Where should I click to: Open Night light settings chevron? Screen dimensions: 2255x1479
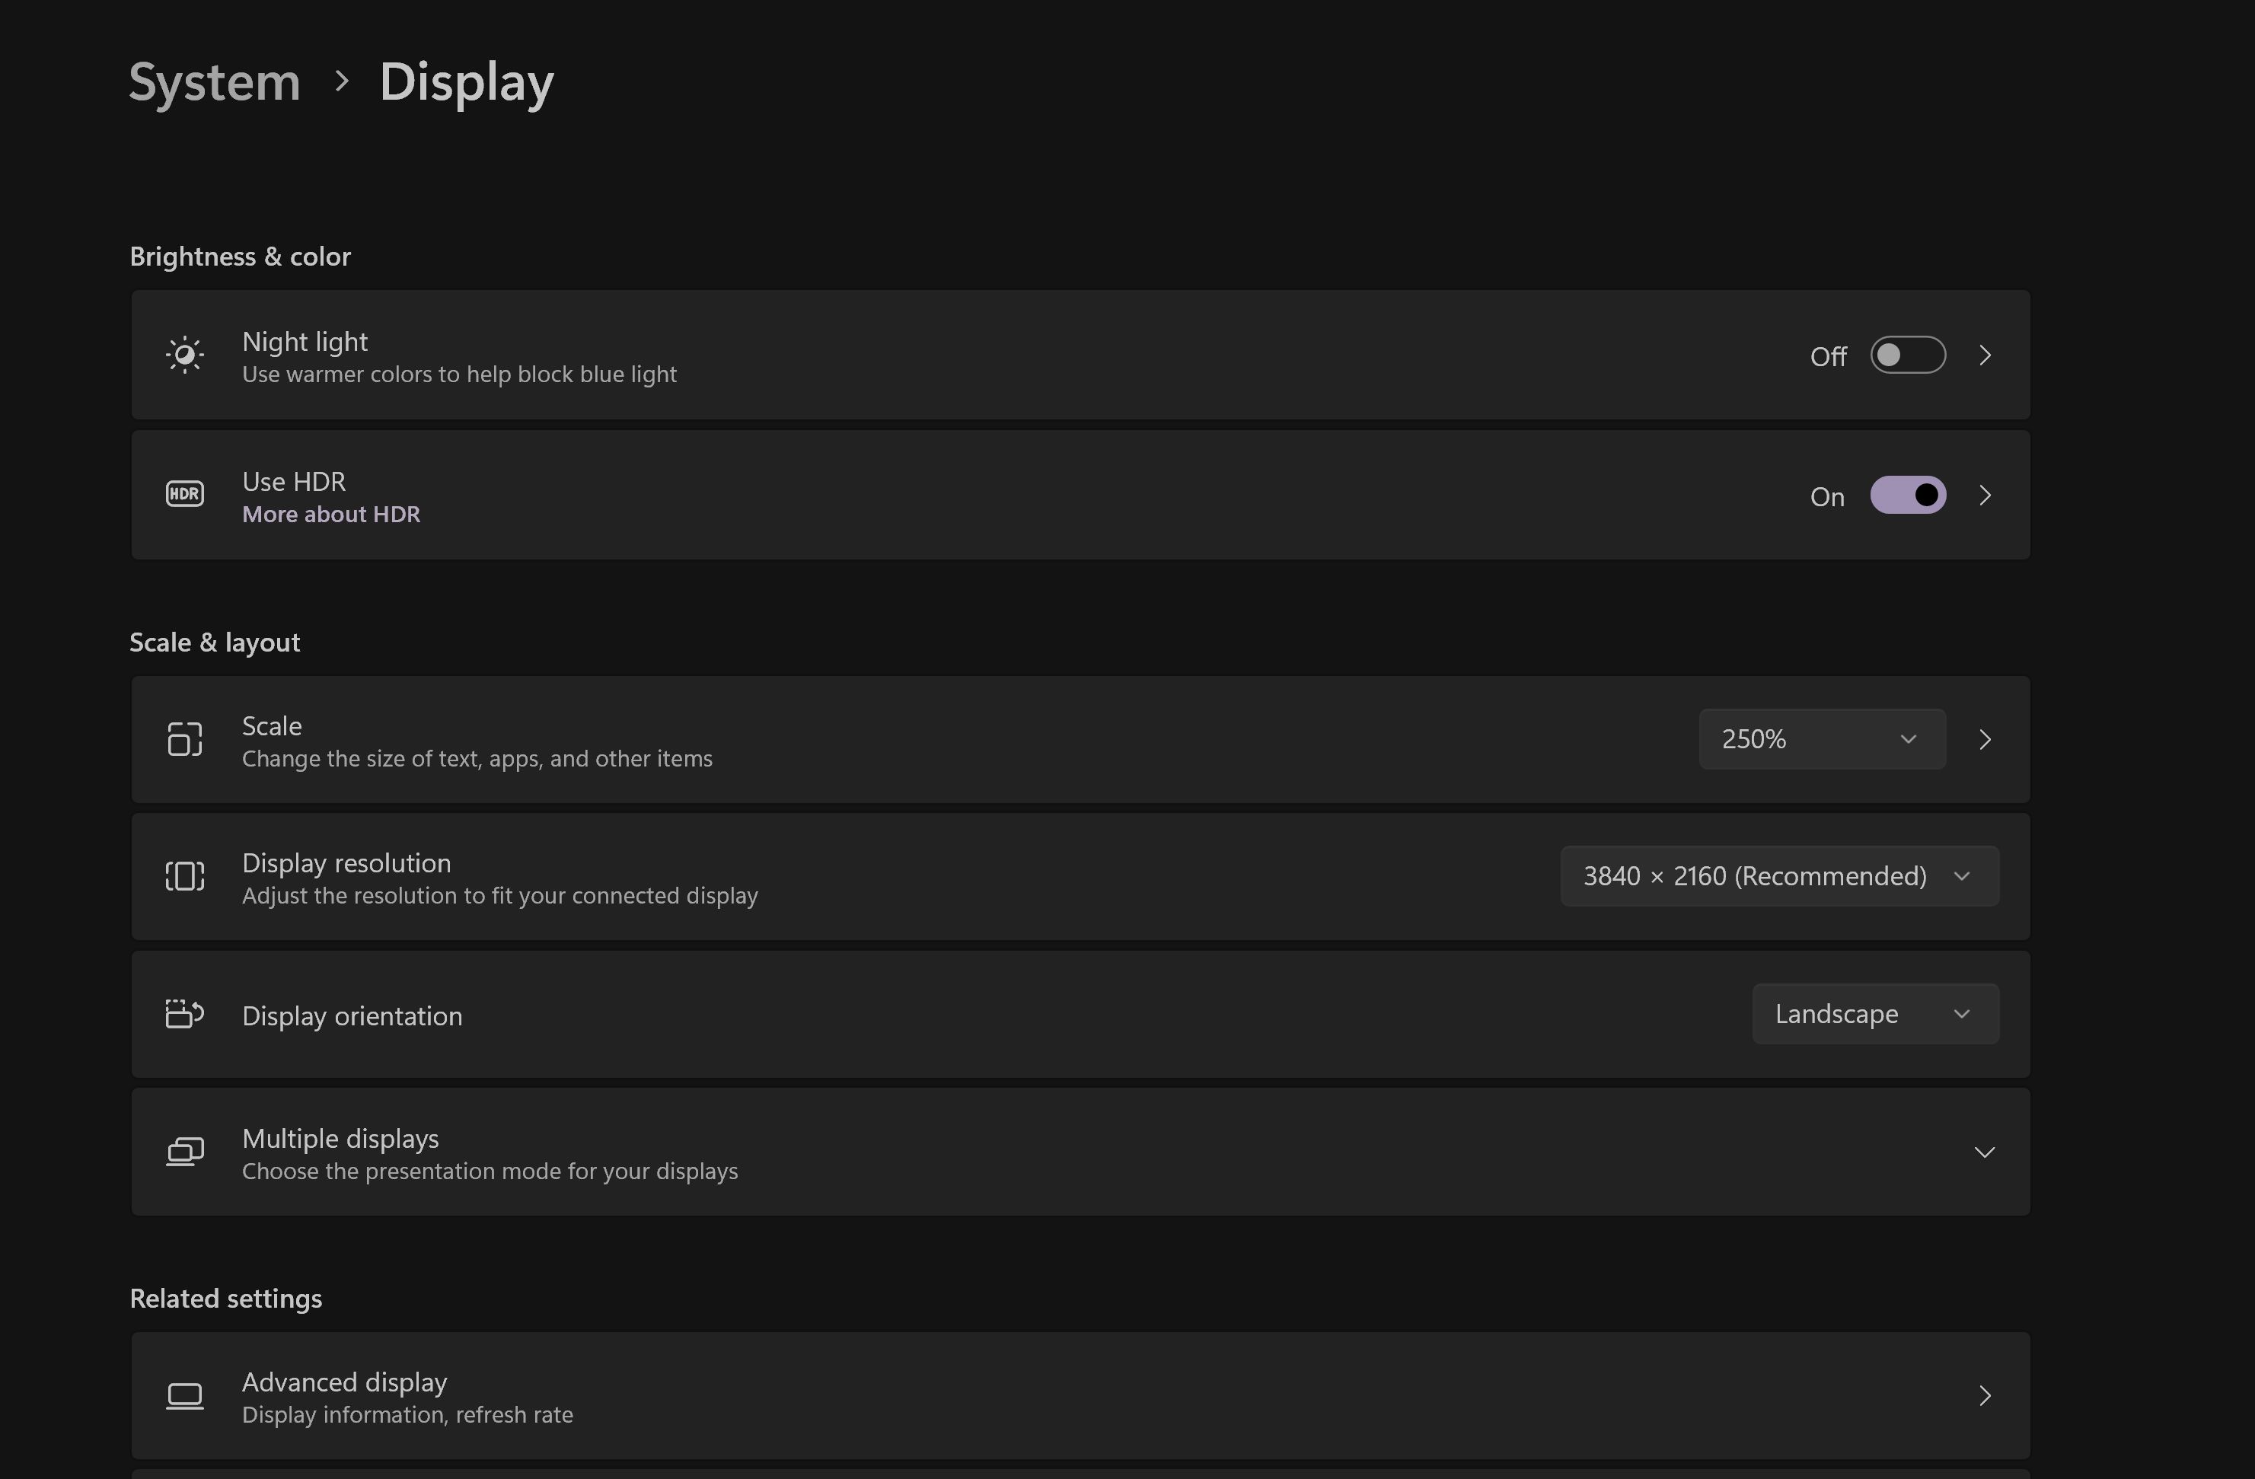pyautogui.click(x=1985, y=355)
